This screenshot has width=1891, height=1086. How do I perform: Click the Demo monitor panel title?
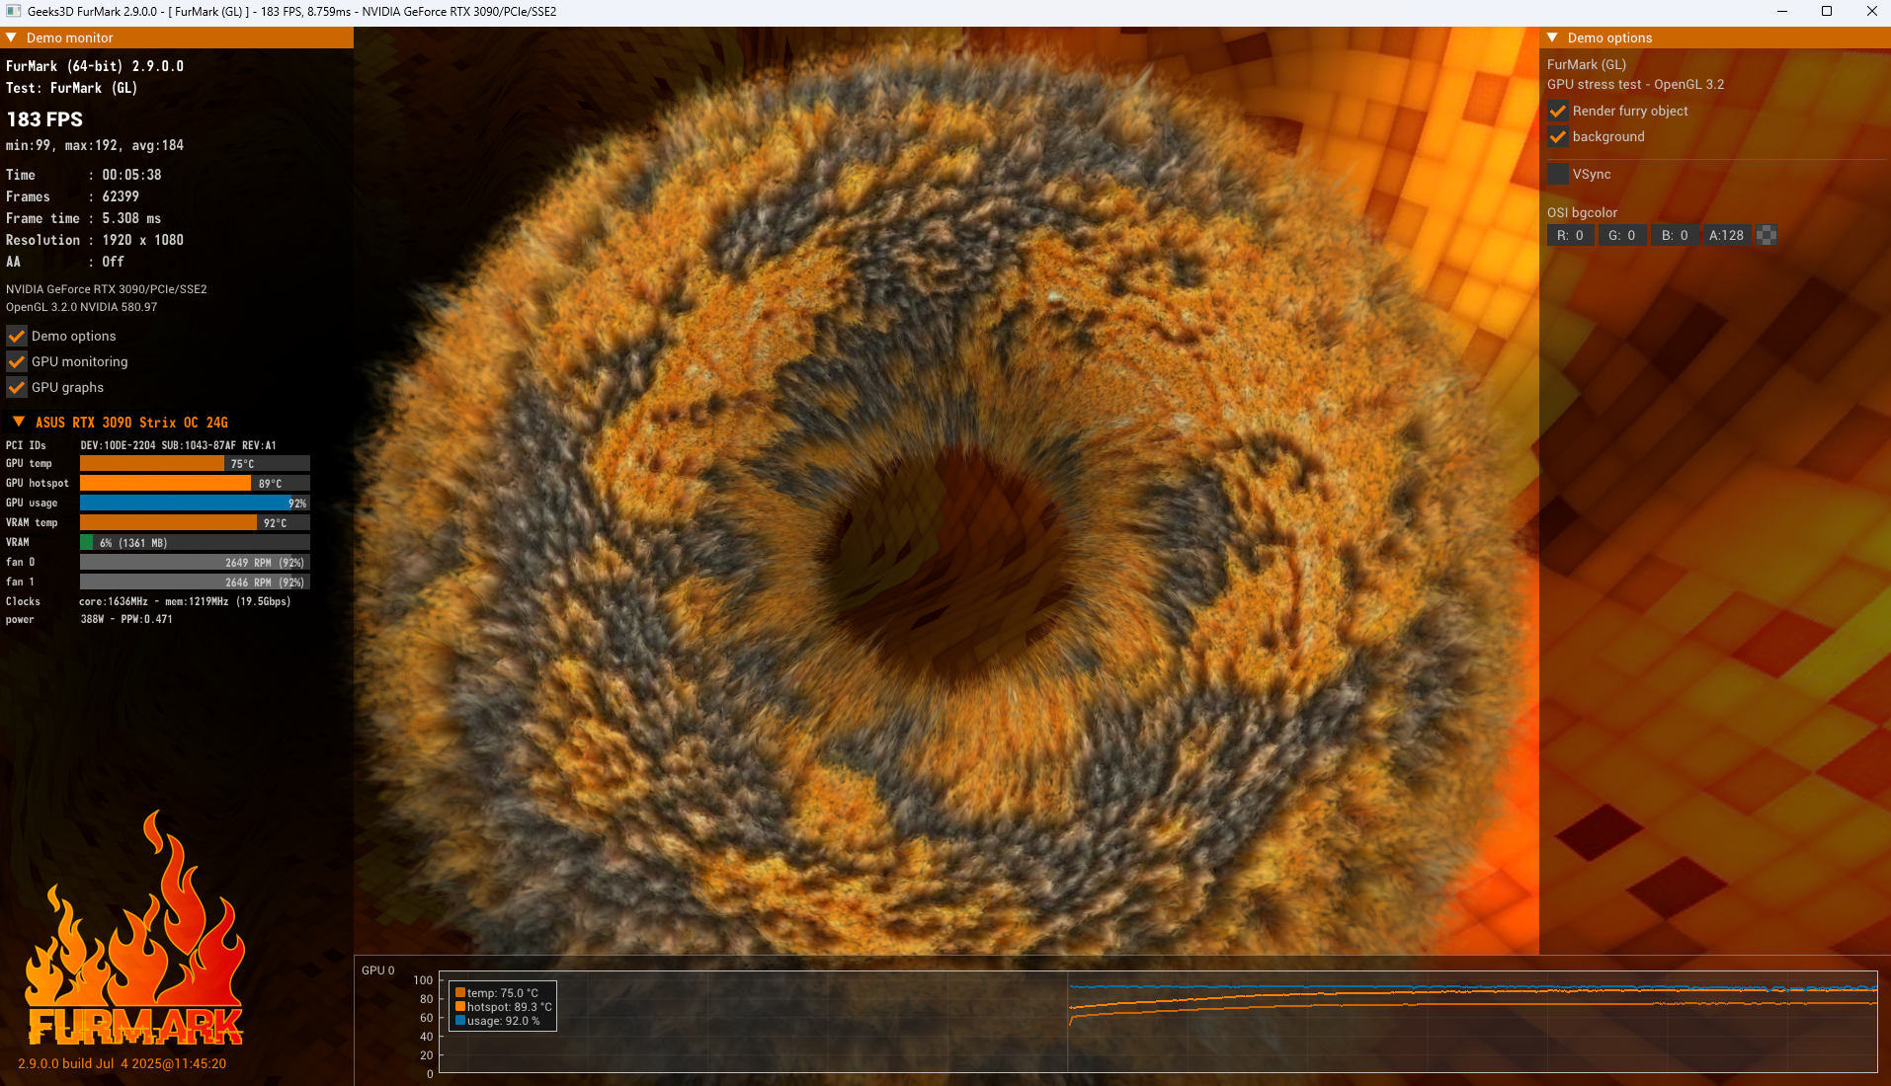click(x=70, y=38)
